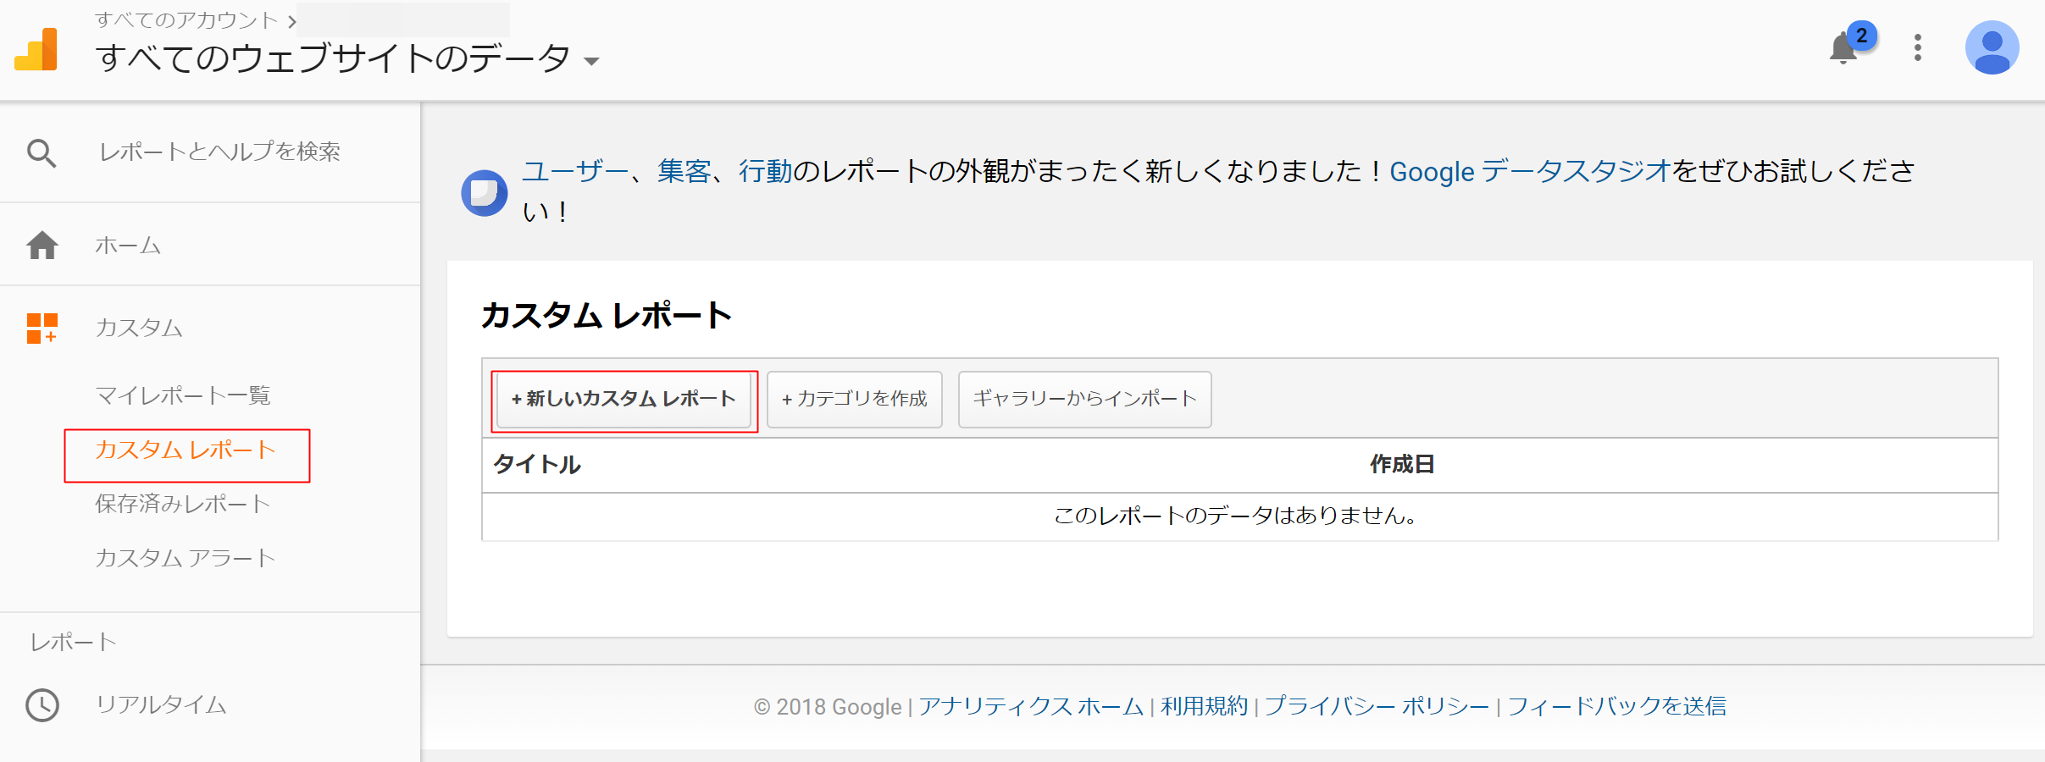Click the カスタム レポート page heading

pyautogui.click(x=607, y=315)
